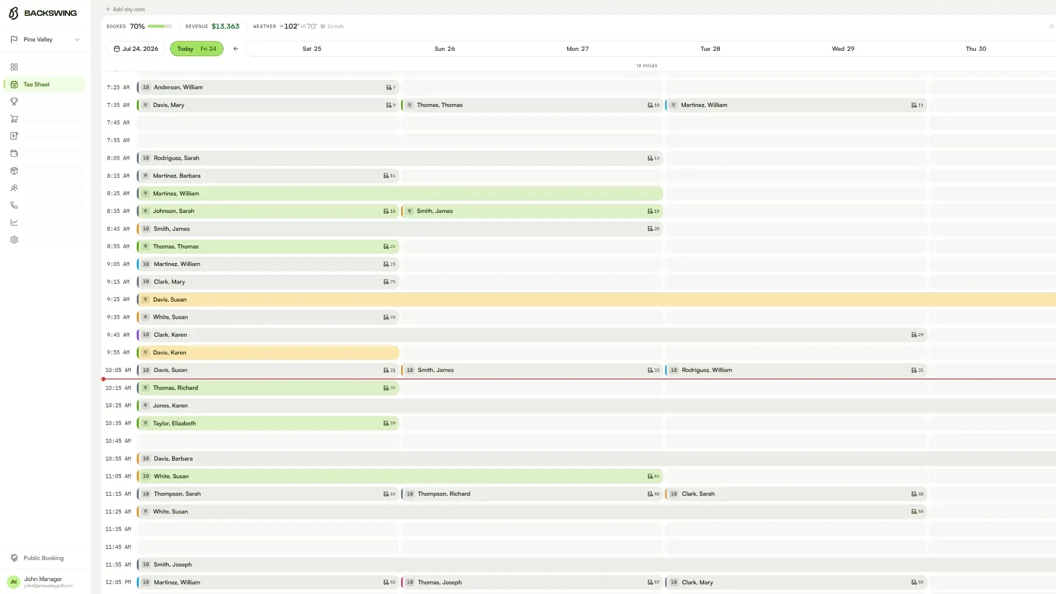This screenshot has height=594, width=1056.
Task: Click the booked 70% progress bar
Action: coord(160,26)
